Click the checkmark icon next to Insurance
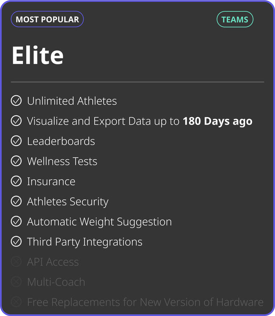 click(x=16, y=181)
